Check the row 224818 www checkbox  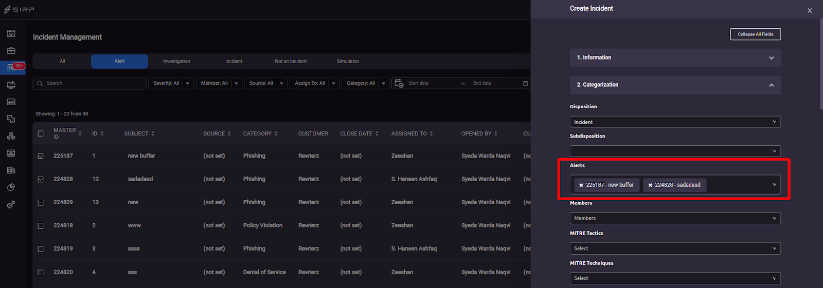pos(41,225)
